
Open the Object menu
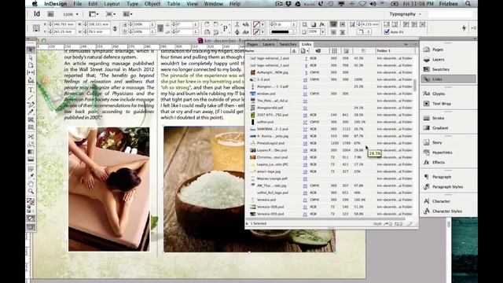pyautogui.click(x=152, y=4)
